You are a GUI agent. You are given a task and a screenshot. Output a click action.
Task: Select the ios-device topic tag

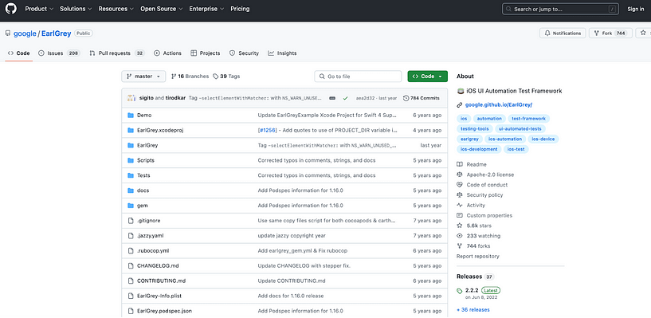(543, 139)
